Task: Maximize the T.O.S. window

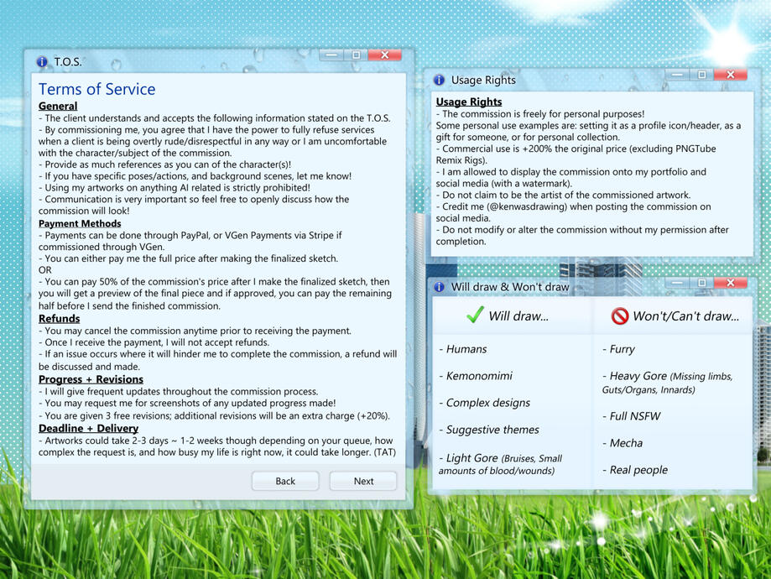Action: (356, 55)
